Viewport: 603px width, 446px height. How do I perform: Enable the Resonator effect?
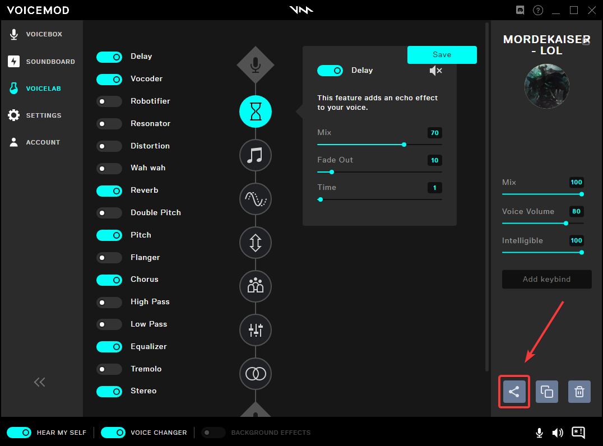click(109, 124)
